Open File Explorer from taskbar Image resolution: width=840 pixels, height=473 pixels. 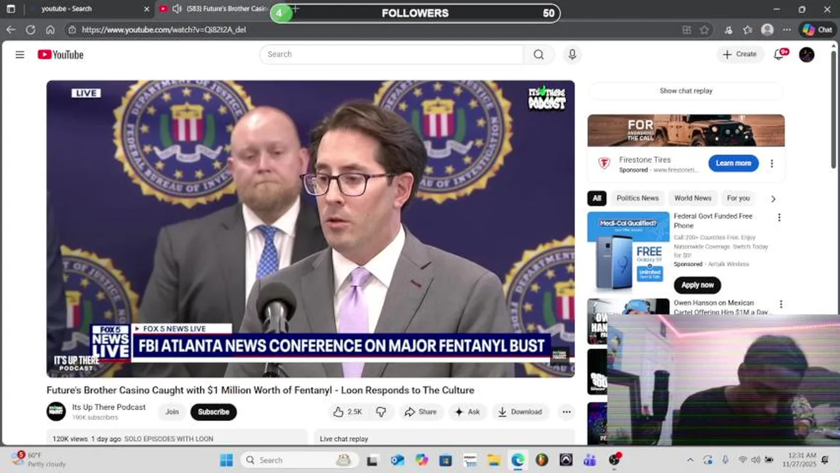[494, 460]
